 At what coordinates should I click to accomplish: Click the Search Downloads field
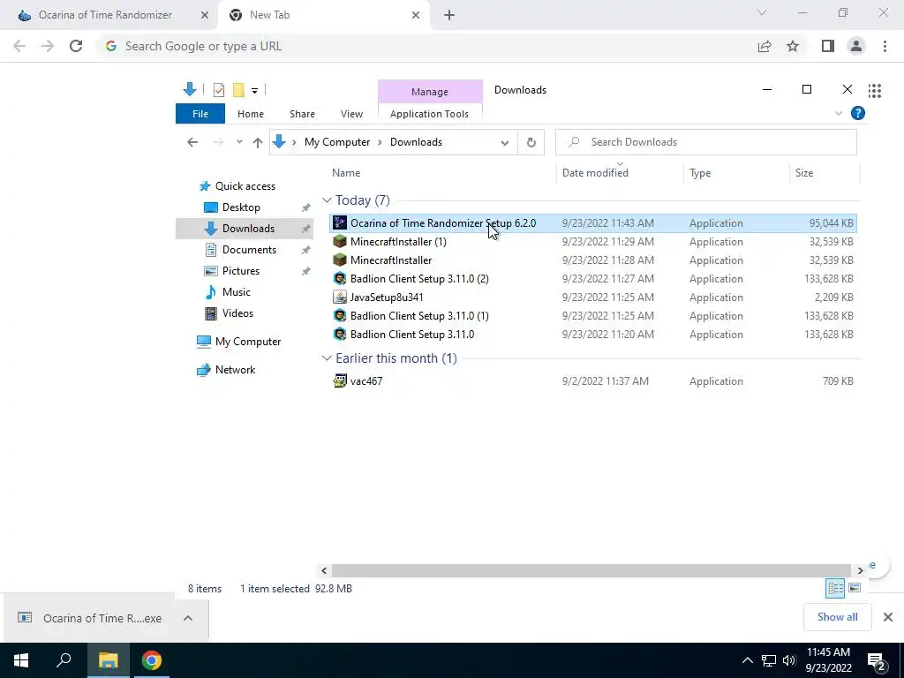(x=706, y=142)
